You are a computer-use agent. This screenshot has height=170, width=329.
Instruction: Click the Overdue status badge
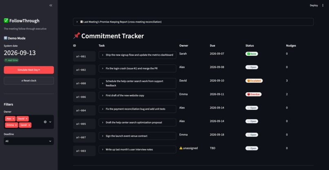pos(253,94)
